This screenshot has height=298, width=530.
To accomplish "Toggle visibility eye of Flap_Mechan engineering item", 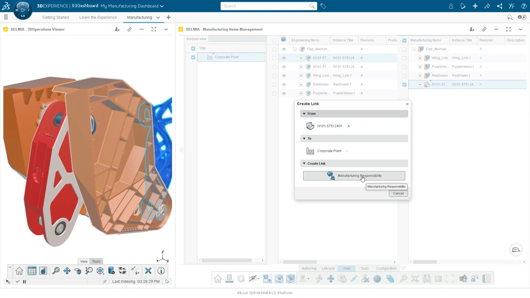I will click(284, 49).
